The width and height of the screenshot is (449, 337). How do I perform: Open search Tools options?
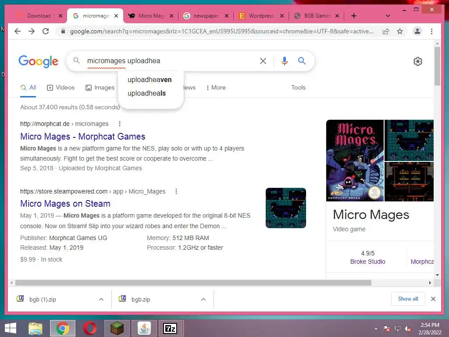[298, 88]
